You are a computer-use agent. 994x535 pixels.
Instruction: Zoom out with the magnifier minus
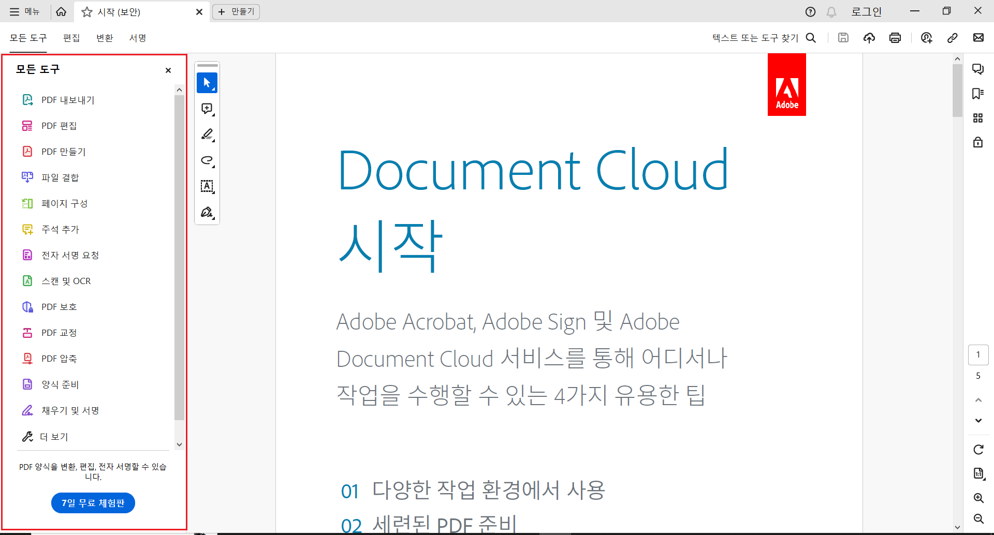[978, 518]
